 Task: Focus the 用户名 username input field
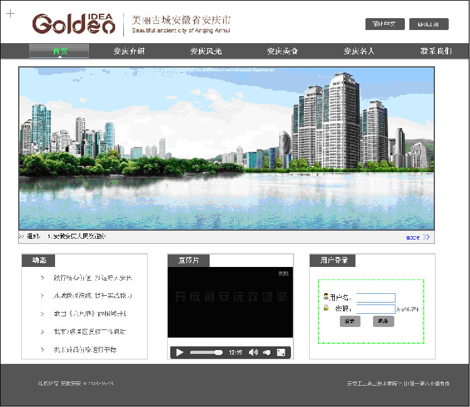point(375,298)
